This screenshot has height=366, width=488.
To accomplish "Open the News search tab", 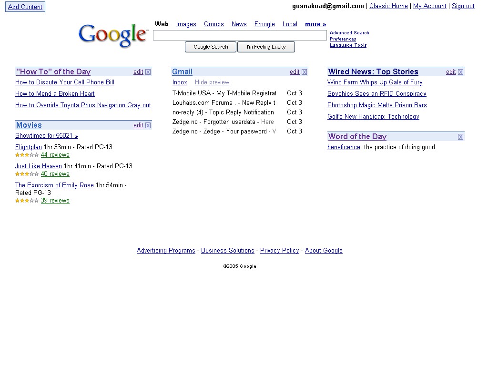I will click(x=239, y=24).
